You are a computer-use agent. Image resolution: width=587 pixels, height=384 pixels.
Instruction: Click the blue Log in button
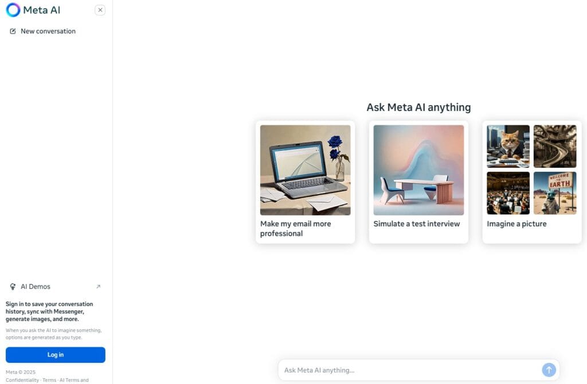56,355
